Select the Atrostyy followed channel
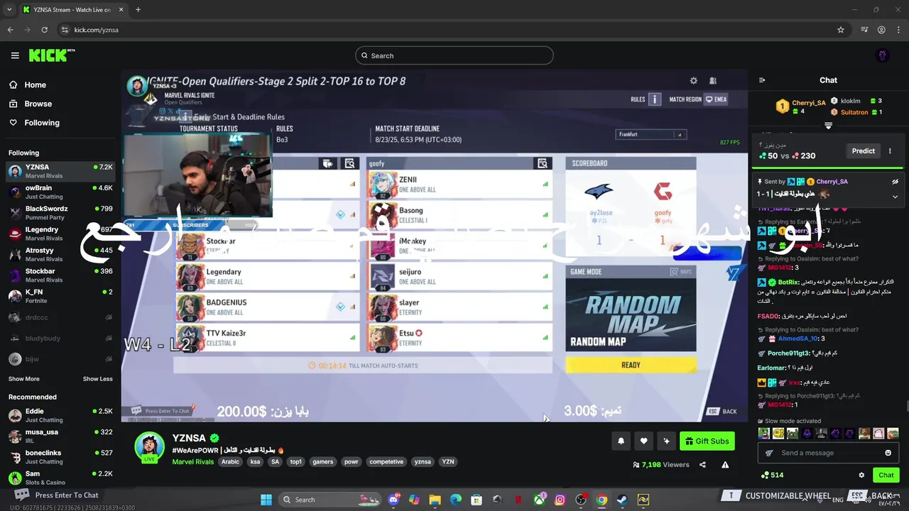This screenshot has width=909, height=511. click(x=60, y=254)
